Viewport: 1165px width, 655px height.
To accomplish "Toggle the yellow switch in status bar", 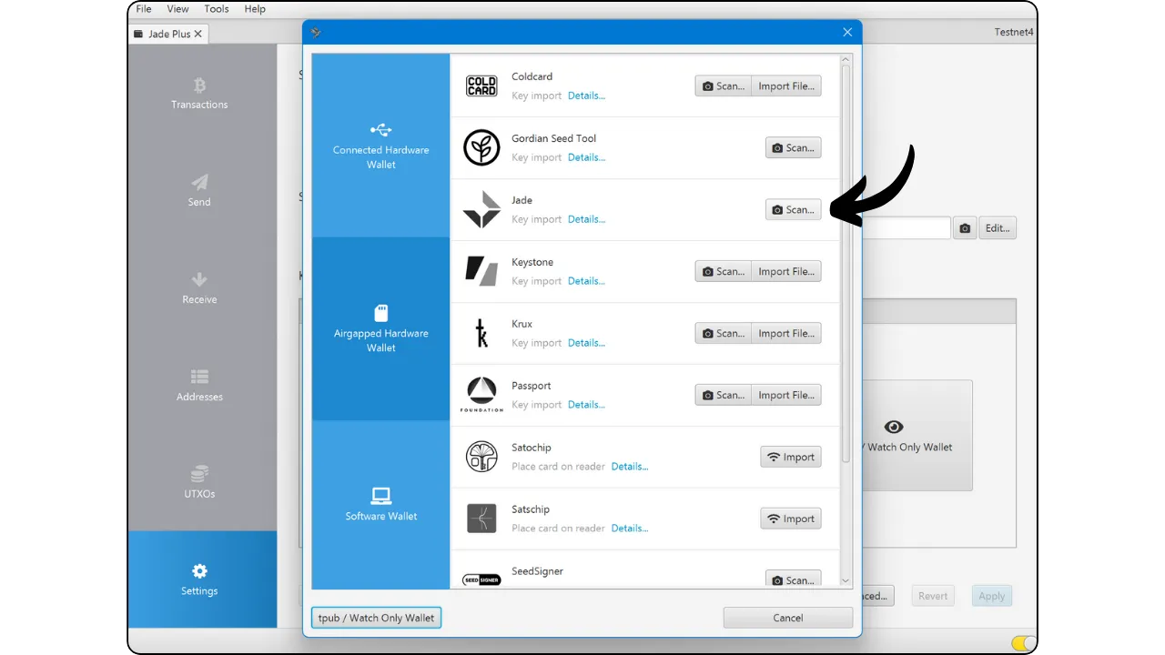I will coord(1023,643).
